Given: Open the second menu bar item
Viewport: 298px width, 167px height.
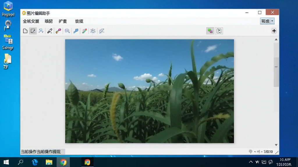Looking at the screenshot, I should point(49,21).
